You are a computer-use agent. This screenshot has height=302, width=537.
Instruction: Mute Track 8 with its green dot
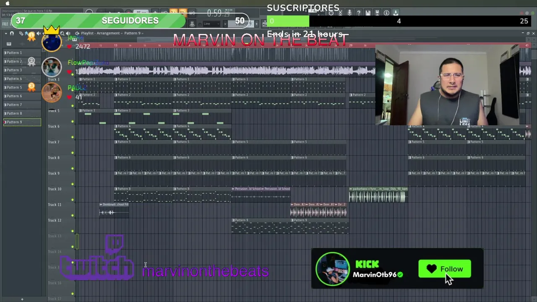(72, 169)
